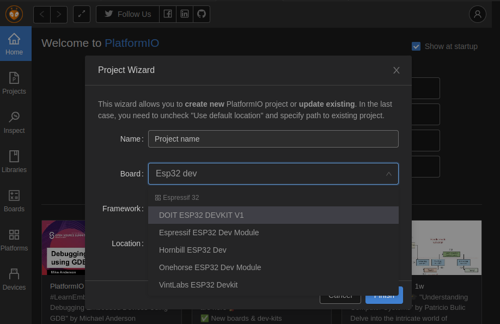Go forward with the right arrow button
The image size is (500, 324).
(59, 14)
